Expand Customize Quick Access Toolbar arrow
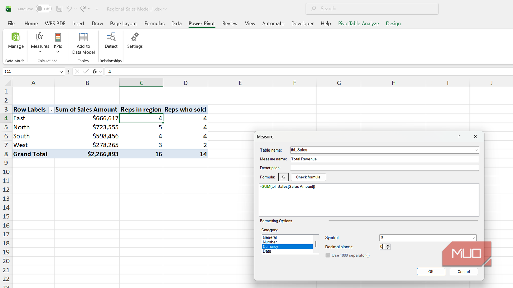Viewport: 513px width, 288px height. 97,9
